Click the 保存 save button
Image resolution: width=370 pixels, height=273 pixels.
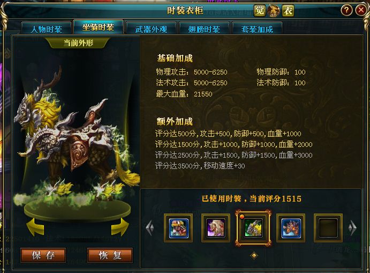[43, 255]
